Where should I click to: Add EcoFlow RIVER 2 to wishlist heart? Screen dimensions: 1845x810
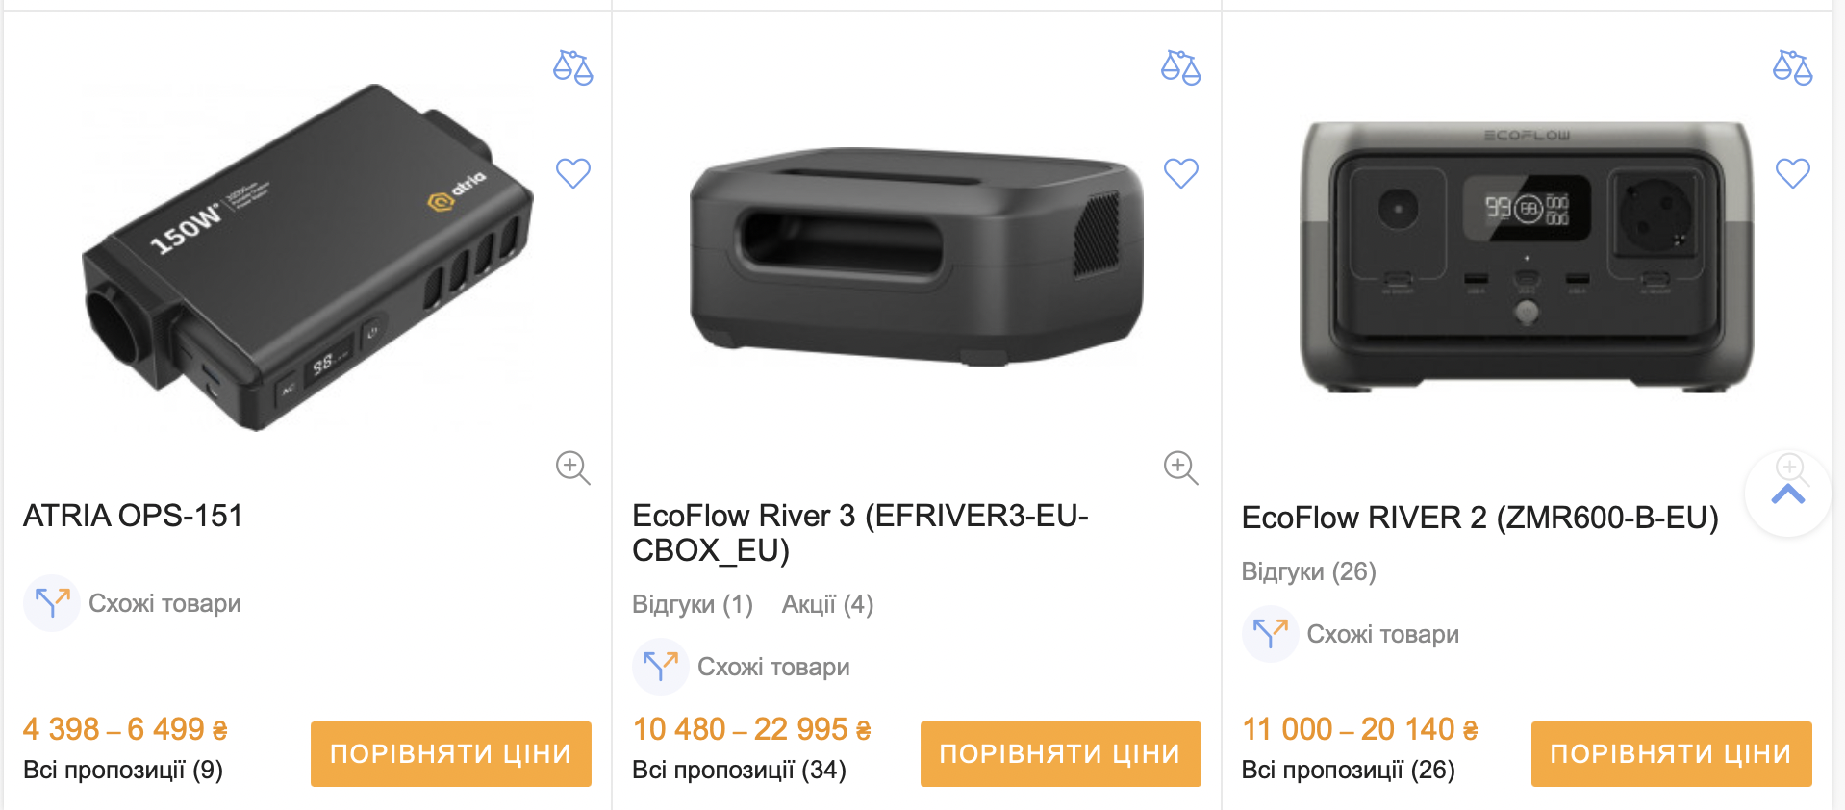[x=1792, y=173]
